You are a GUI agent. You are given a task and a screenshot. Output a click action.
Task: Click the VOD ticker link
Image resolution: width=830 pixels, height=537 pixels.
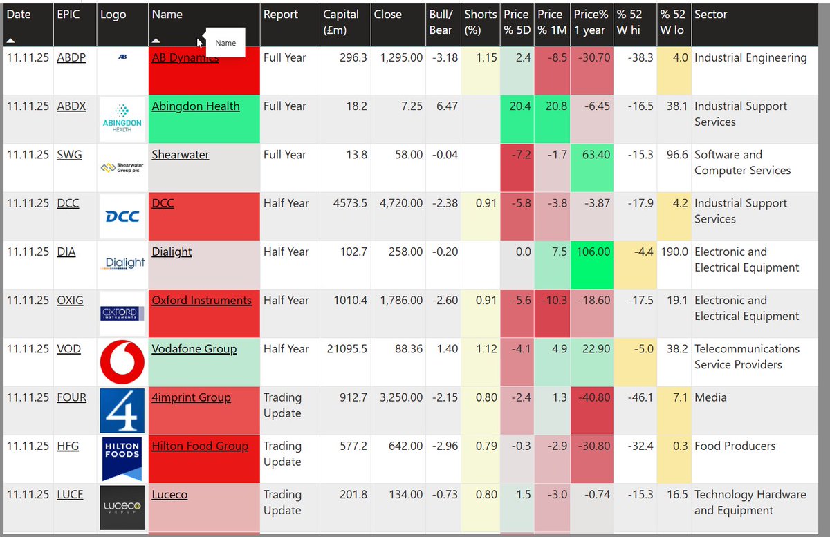click(68, 349)
